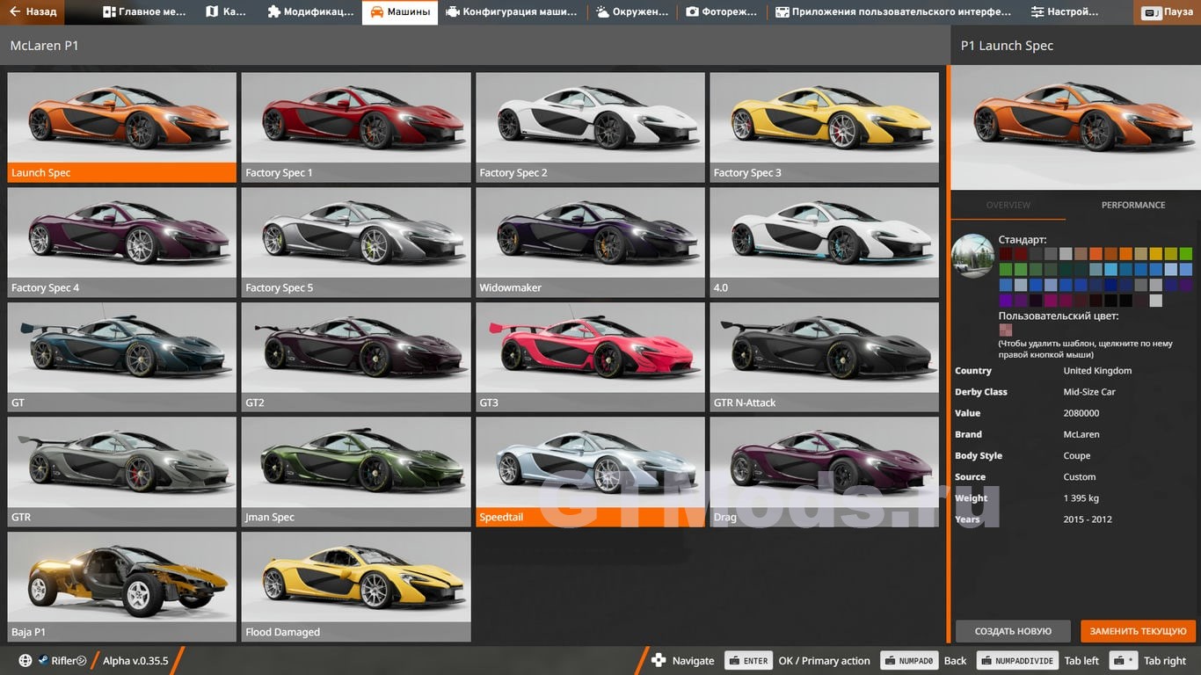Pick the tan-brown standard color swatch
The height and width of the screenshot is (675, 1201).
pyautogui.click(x=1081, y=253)
